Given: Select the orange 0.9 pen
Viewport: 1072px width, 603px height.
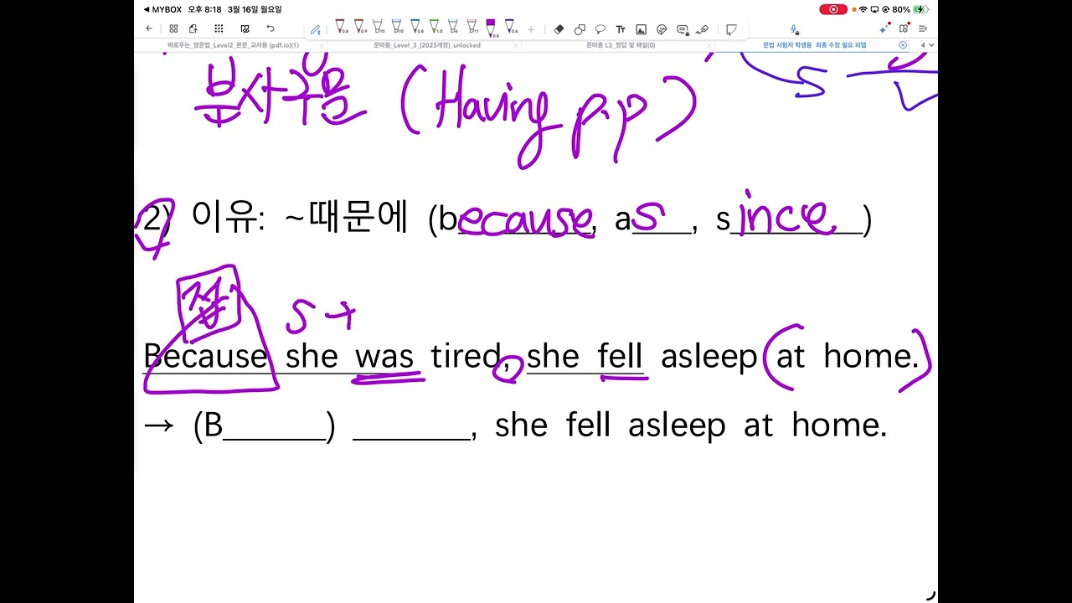Looking at the screenshot, I should 359,28.
